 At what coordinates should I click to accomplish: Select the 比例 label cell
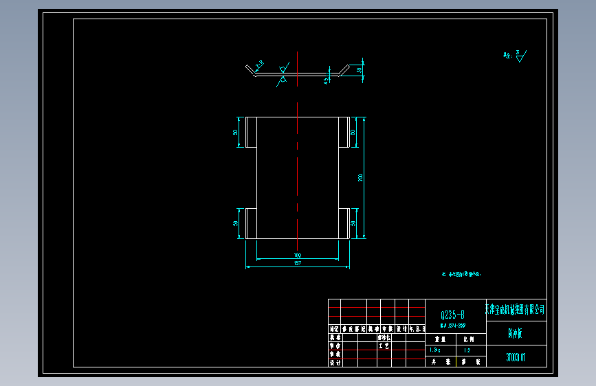point(471,339)
